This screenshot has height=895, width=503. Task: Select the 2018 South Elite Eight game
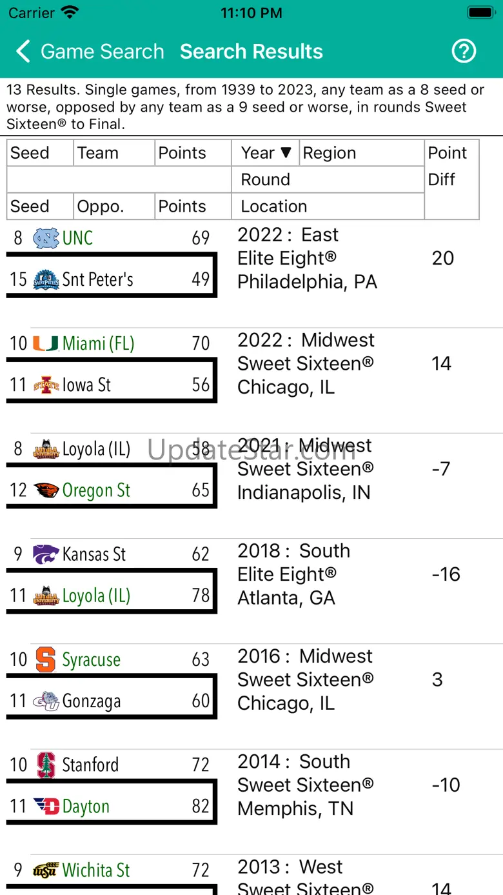[x=294, y=574]
